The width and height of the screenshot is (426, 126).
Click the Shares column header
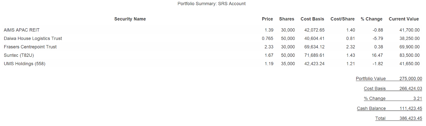pos(286,19)
